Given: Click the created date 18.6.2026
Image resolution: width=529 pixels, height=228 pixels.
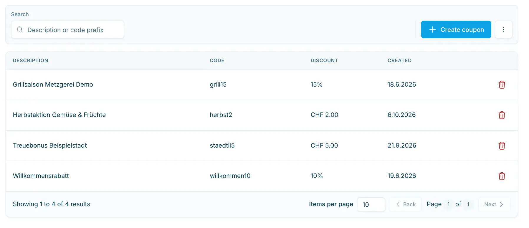Looking at the screenshot, I should 402,85.
